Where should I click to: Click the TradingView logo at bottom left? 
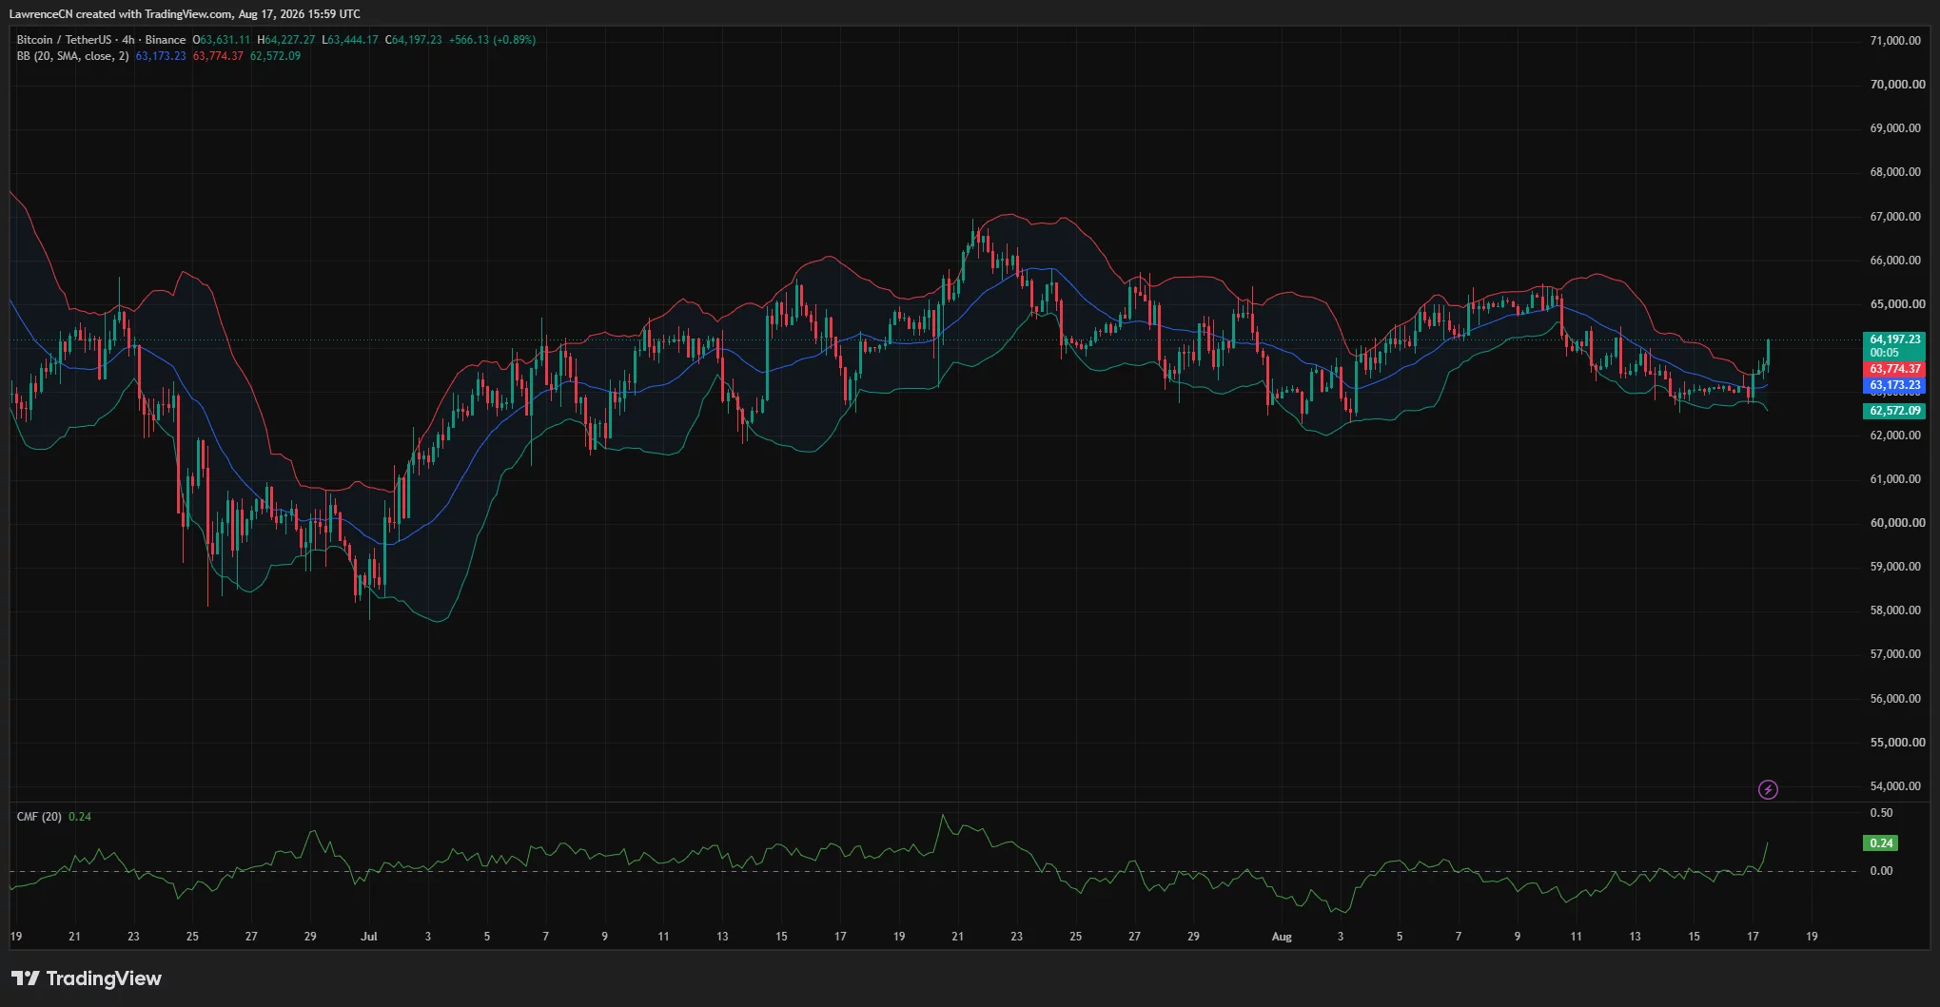coord(87,978)
